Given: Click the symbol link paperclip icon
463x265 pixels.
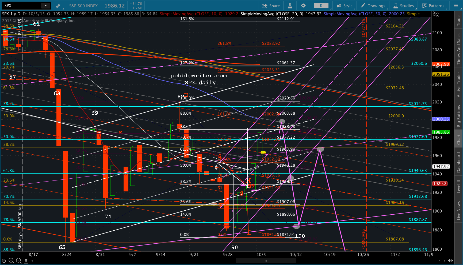Looking at the screenshot, I should (58, 6).
